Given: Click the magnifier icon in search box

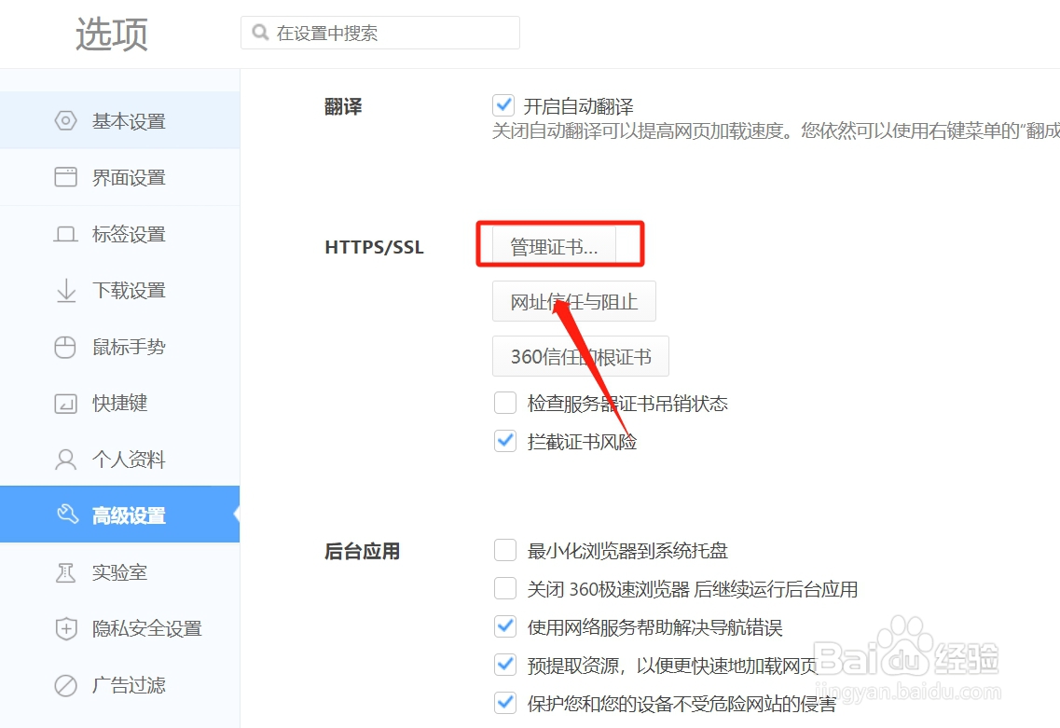Looking at the screenshot, I should pos(260,32).
